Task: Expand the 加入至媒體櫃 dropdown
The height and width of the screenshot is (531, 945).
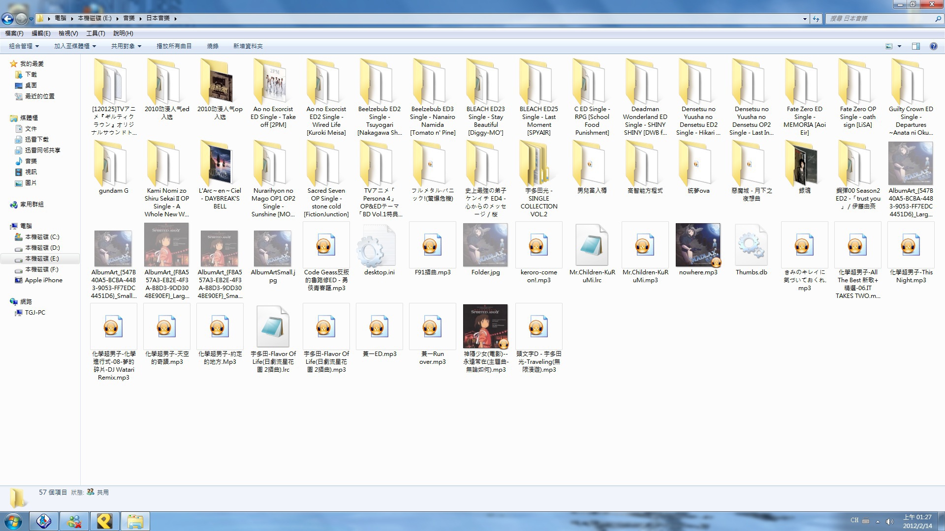Action: (x=75, y=46)
